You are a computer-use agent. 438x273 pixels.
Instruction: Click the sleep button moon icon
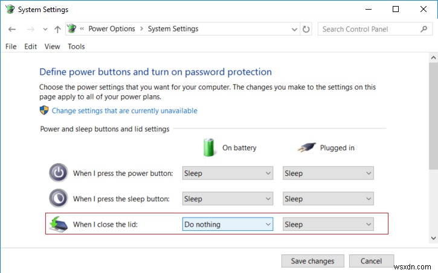point(59,198)
